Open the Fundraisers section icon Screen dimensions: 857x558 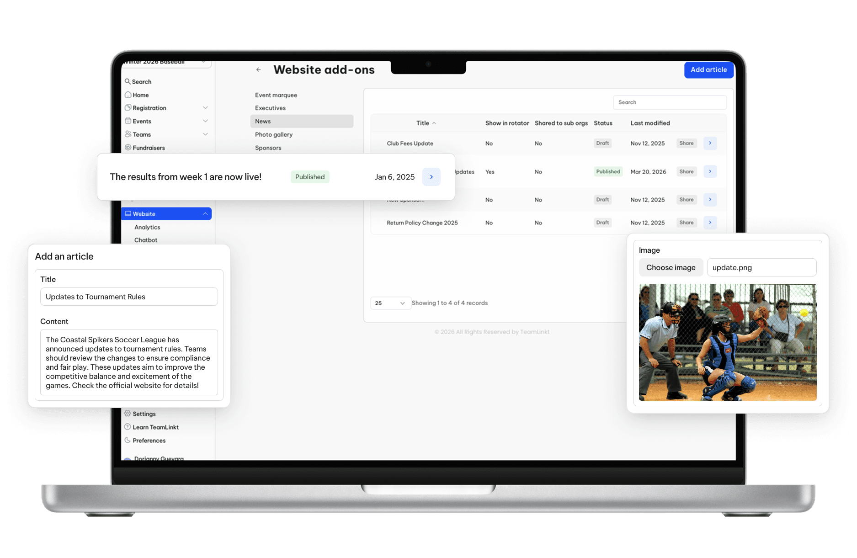click(128, 148)
